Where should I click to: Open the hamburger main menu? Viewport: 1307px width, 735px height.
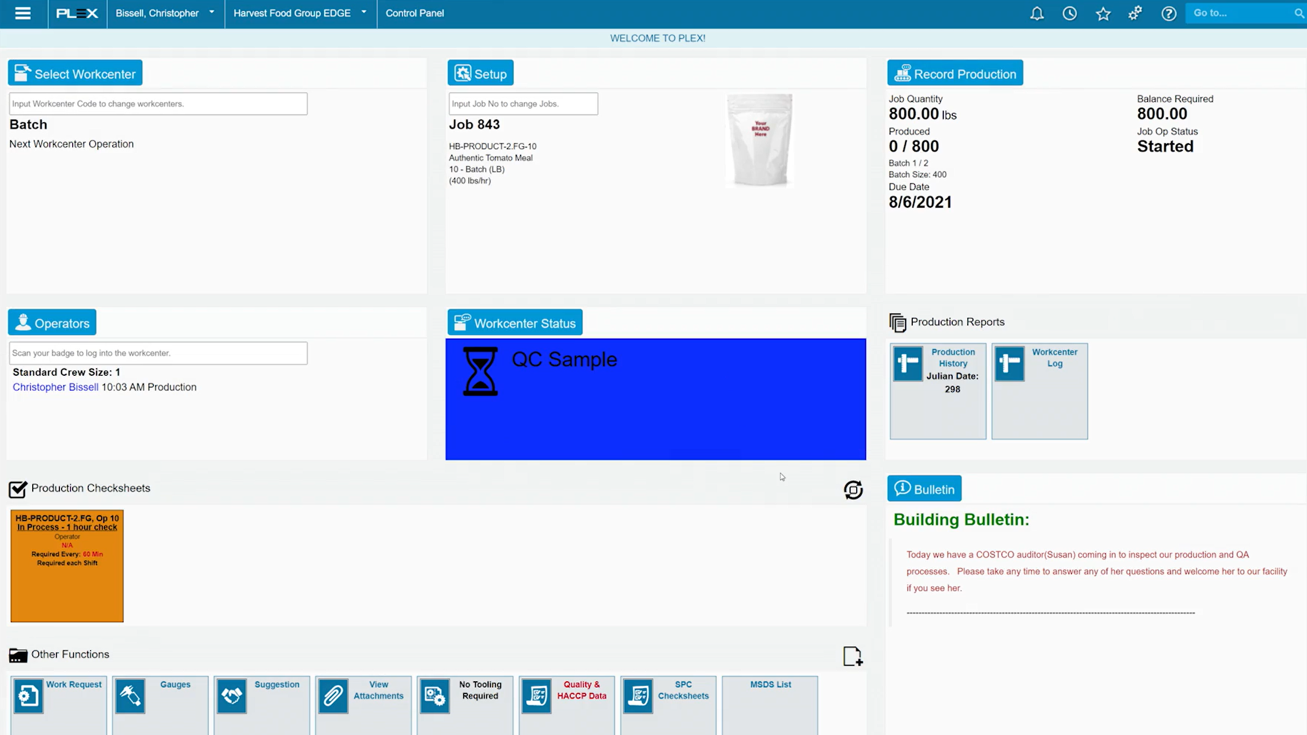click(23, 13)
